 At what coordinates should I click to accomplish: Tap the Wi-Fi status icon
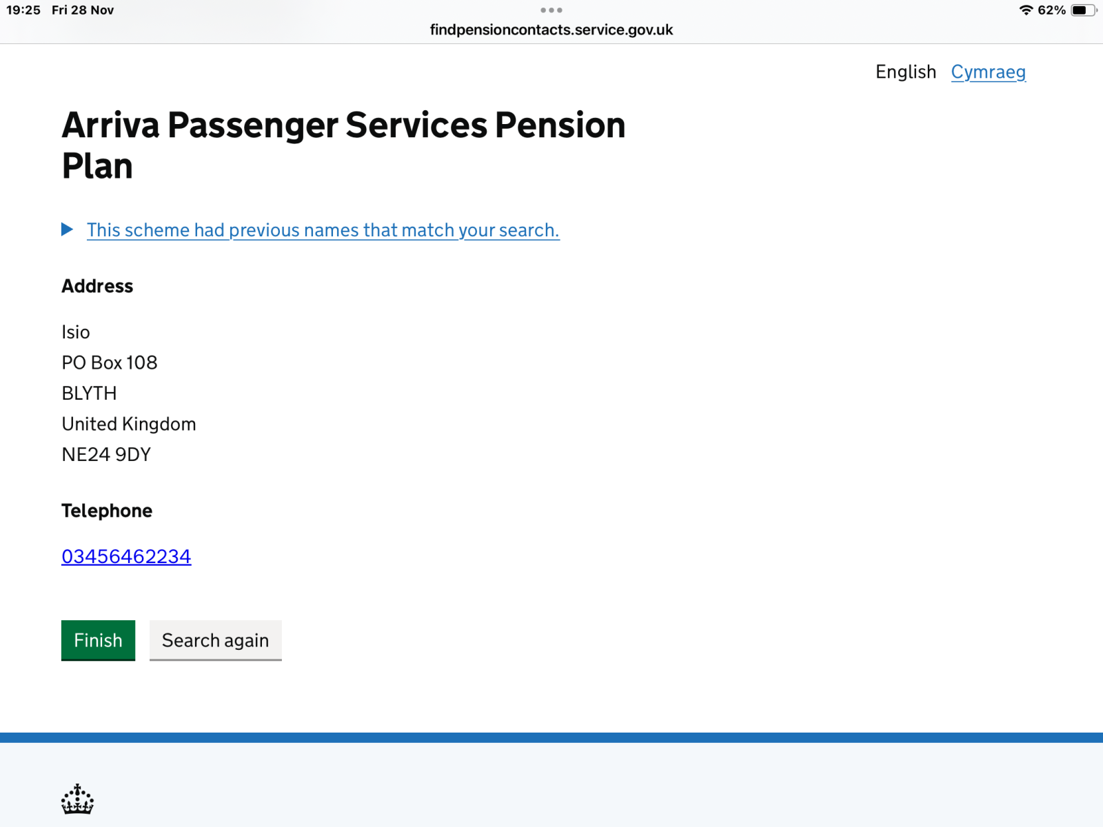pos(1026,10)
